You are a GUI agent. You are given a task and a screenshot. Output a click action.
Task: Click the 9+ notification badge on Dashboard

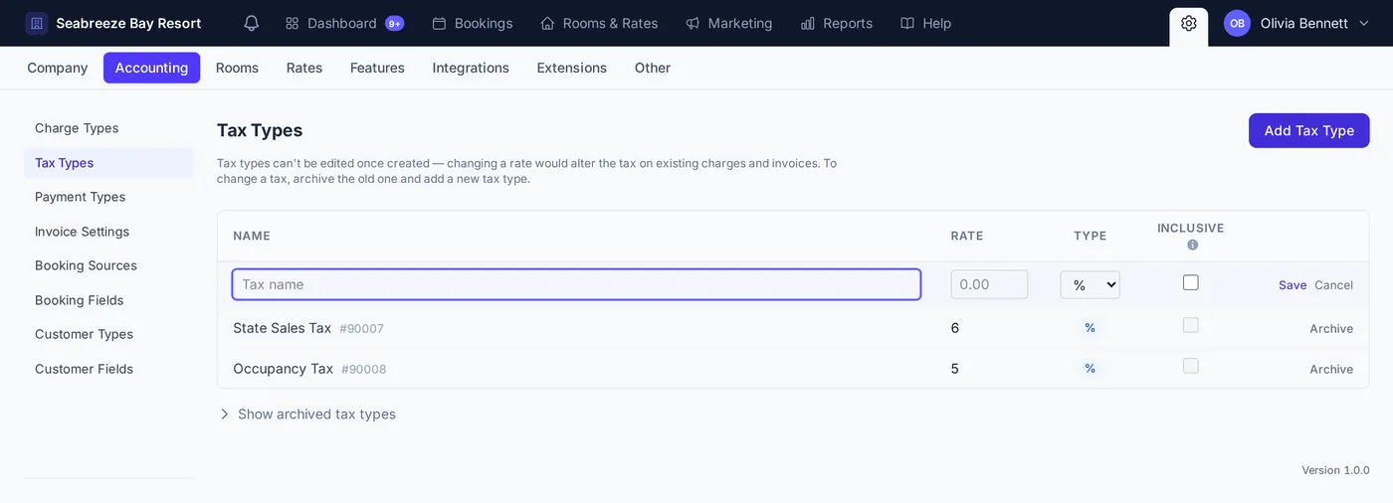point(395,23)
